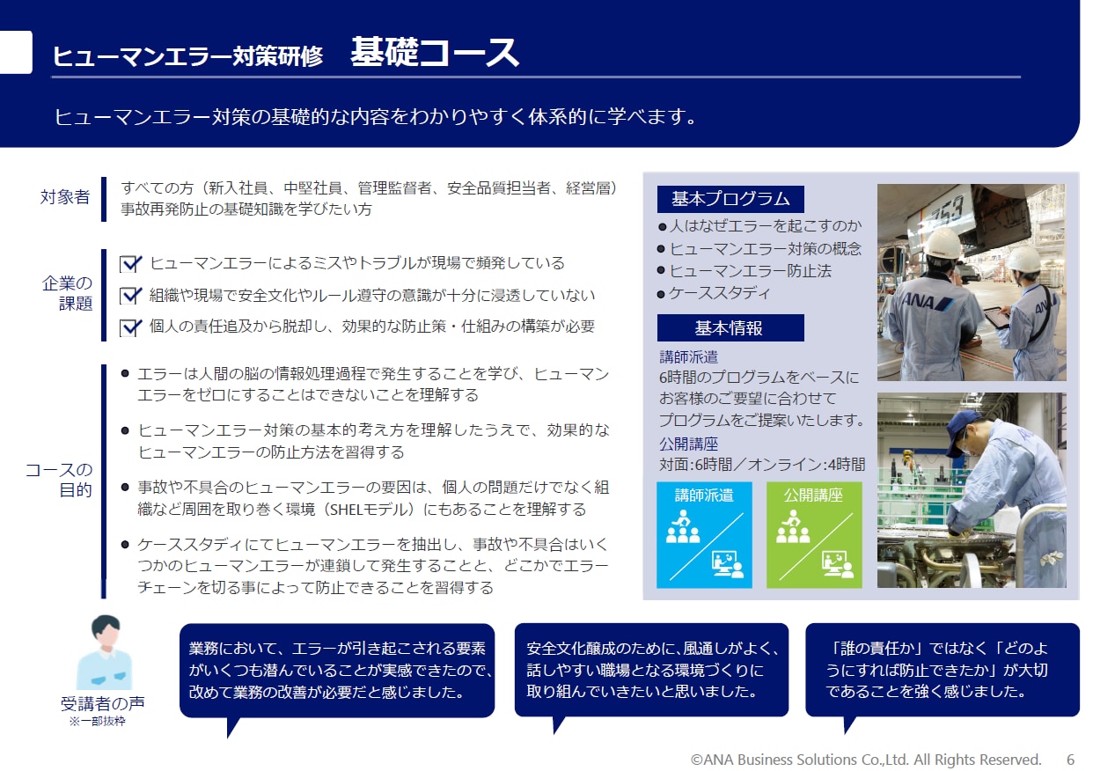Click the bullet before ケーススタディ in 基本プログラム

(x=663, y=294)
